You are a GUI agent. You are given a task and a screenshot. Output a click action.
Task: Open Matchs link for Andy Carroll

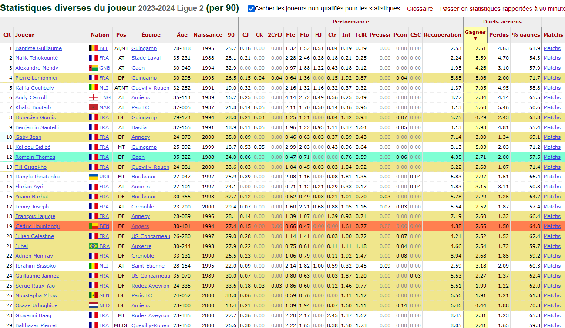pyautogui.click(x=552, y=97)
